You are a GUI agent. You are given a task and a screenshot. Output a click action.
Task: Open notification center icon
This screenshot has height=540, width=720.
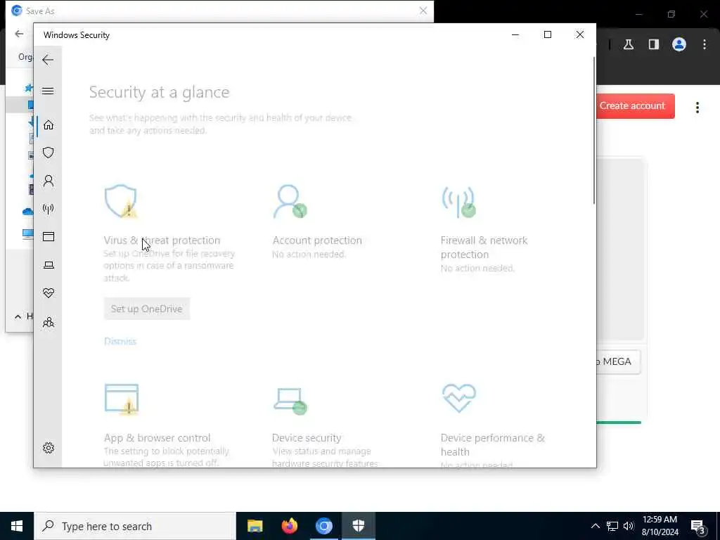[x=698, y=526]
